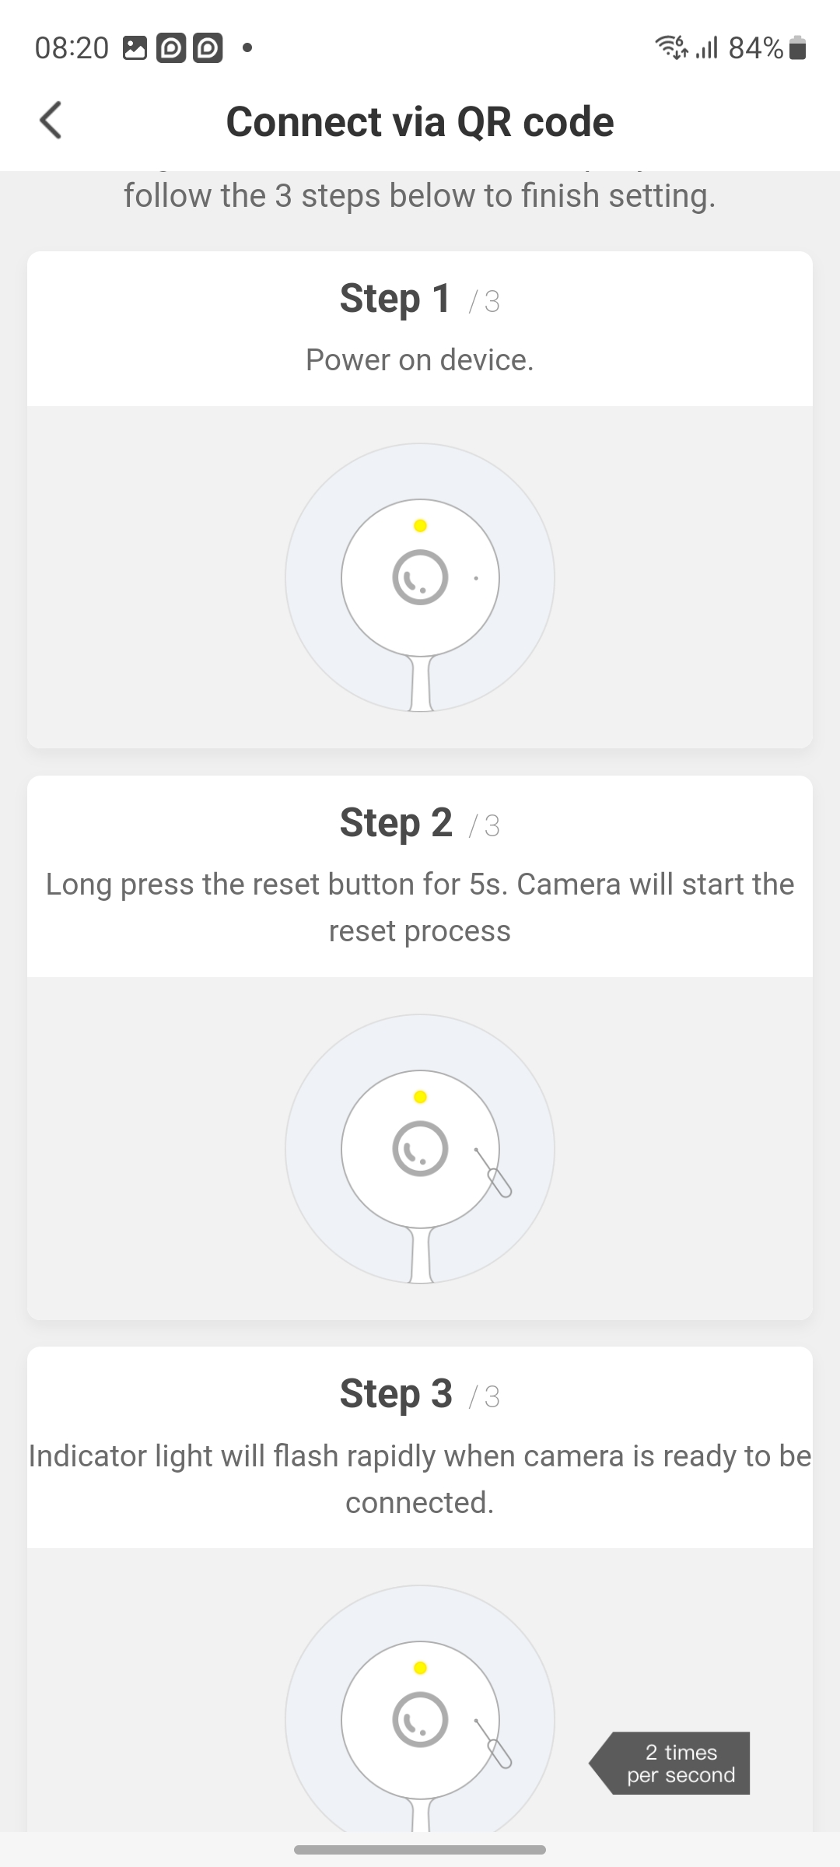Tap the gallery image notification icon
Viewport: 840px width, 1867px height.
(x=135, y=48)
